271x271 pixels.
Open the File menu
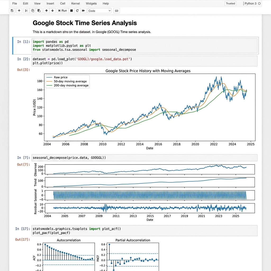click(x=15, y=3)
